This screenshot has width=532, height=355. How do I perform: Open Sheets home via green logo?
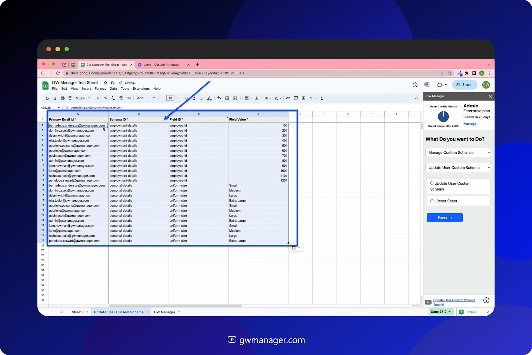coord(45,86)
